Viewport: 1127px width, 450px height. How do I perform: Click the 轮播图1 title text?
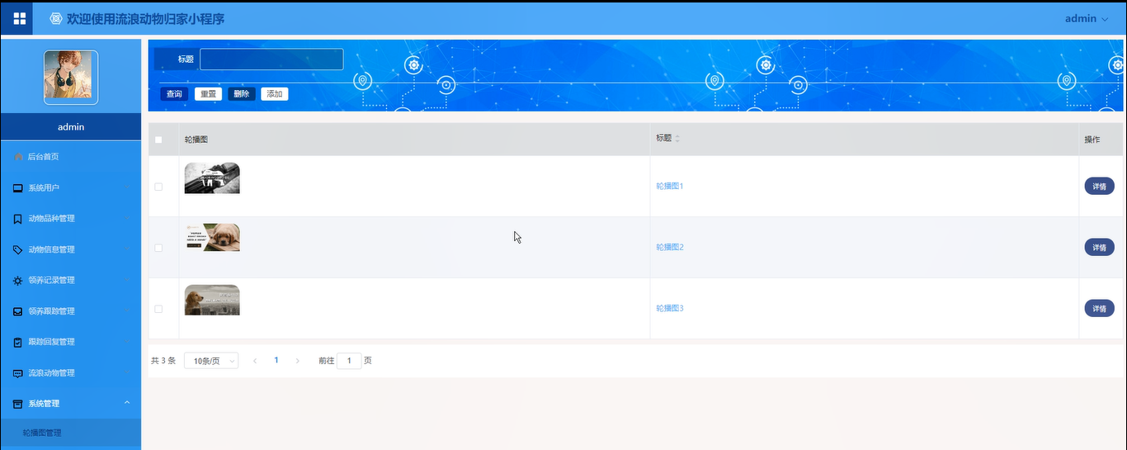670,187
